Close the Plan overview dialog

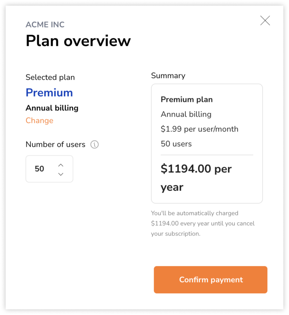point(265,21)
